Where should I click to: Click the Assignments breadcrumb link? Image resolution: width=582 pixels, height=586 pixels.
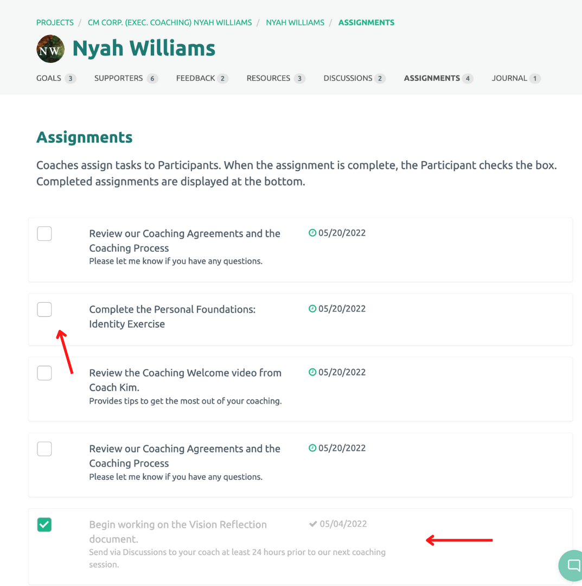pyautogui.click(x=367, y=22)
